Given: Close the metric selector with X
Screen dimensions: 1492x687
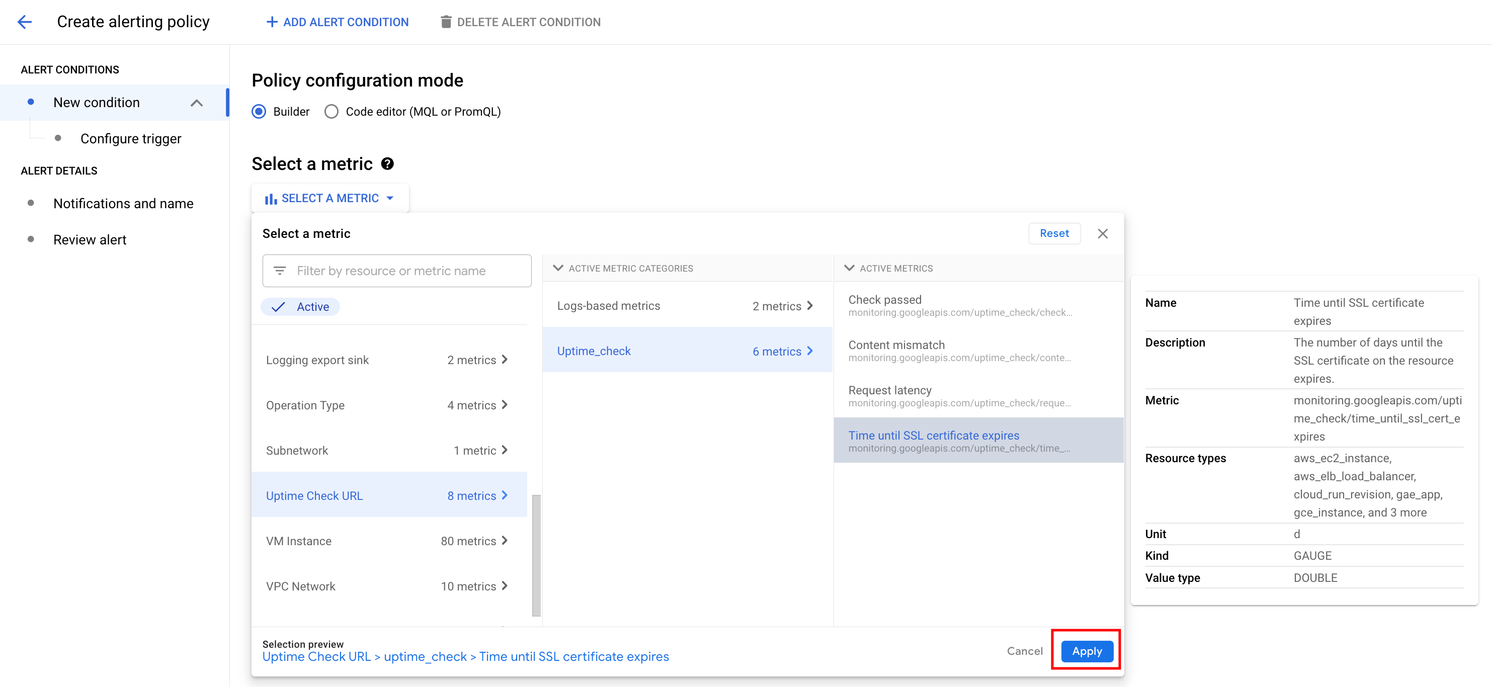Looking at the screenshot, I should click(1102, 233).
